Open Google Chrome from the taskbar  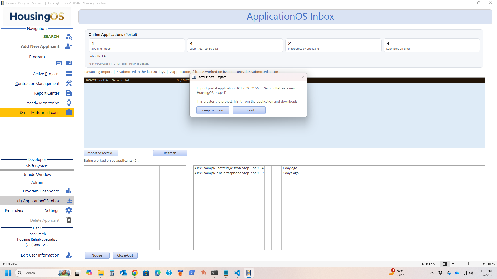(x=135, y=273)
